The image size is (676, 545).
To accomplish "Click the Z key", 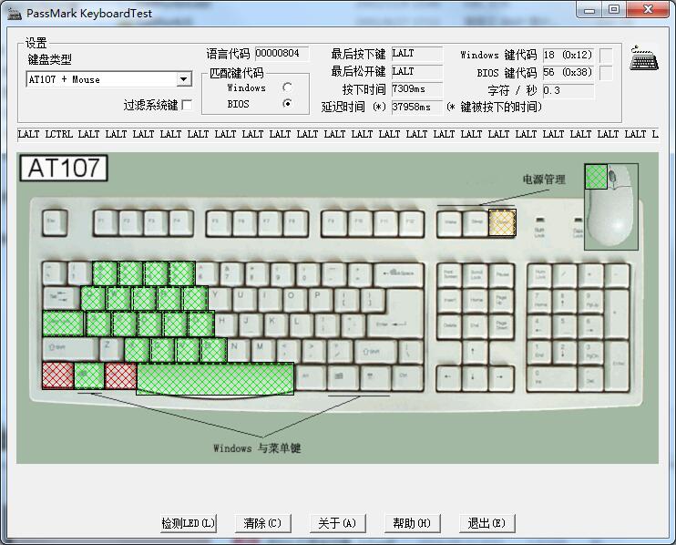I will tap(111, 349).
